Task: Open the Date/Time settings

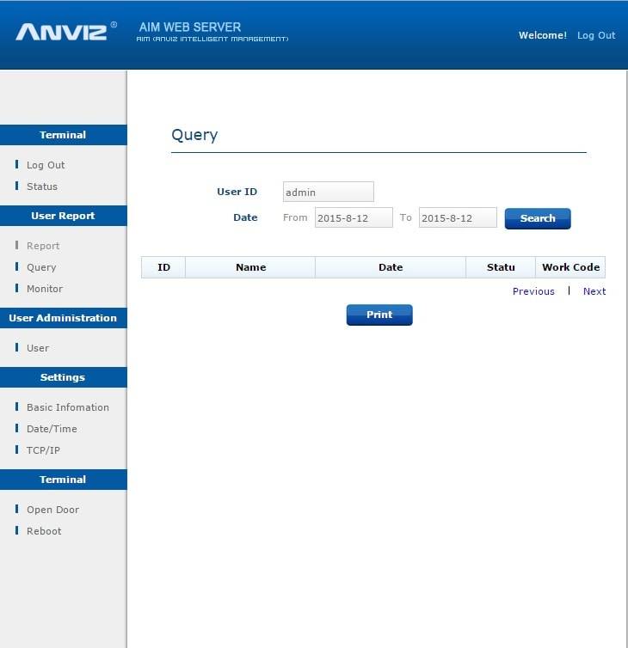Action: point(52,429)
